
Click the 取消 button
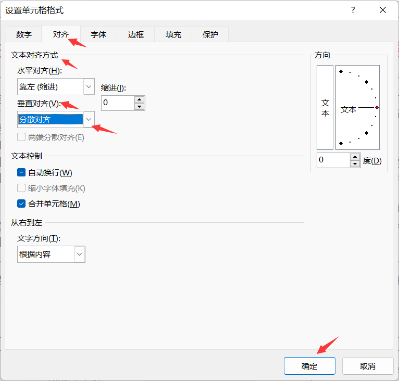pos(368,366)
